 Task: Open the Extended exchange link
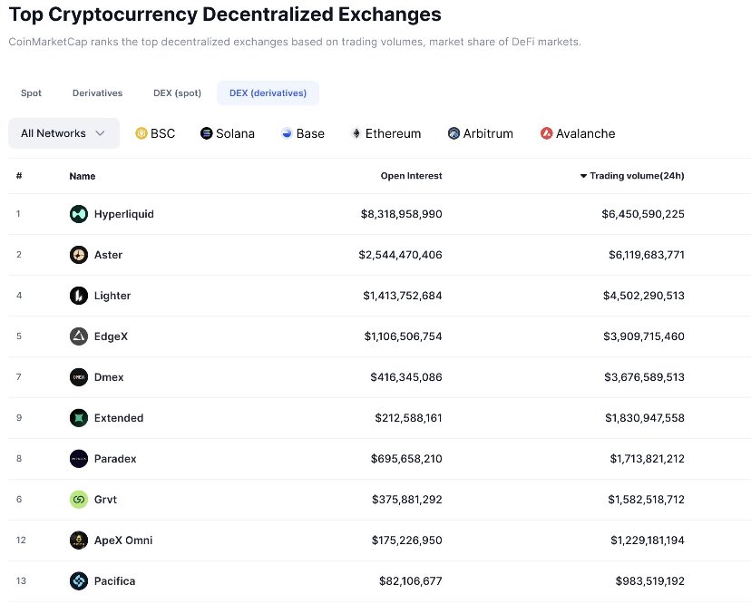(x=119, y=418)
